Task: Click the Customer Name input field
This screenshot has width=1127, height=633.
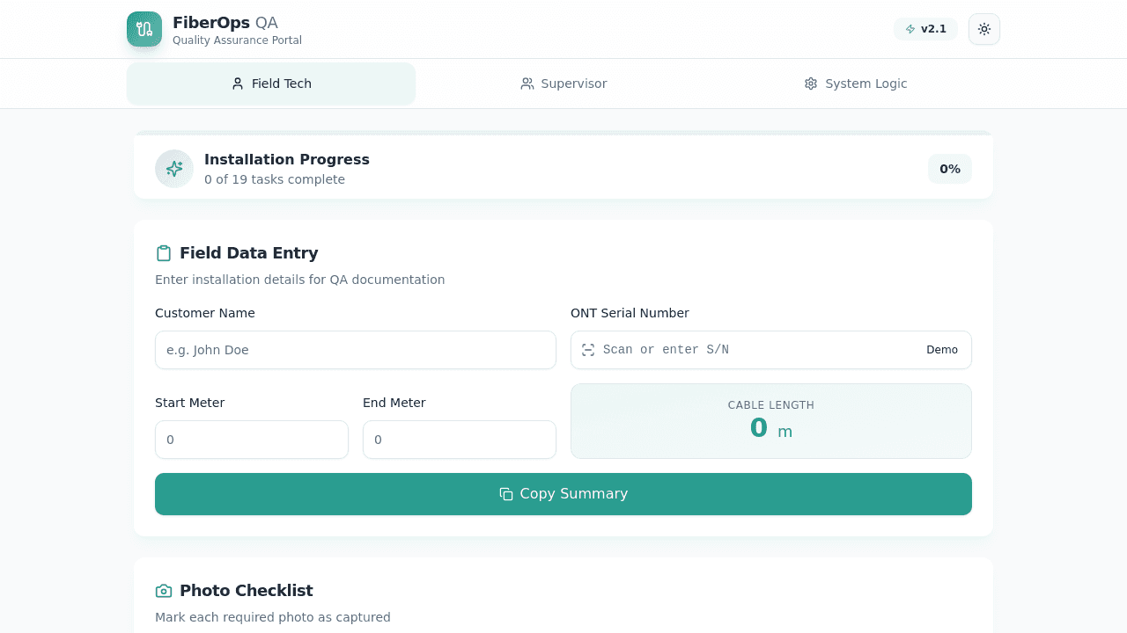Action: point(355,349)
